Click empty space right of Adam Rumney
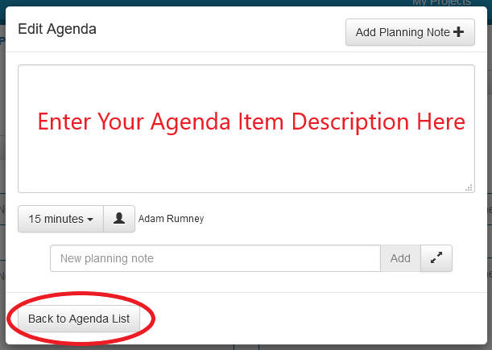 [x=338, y=219]
